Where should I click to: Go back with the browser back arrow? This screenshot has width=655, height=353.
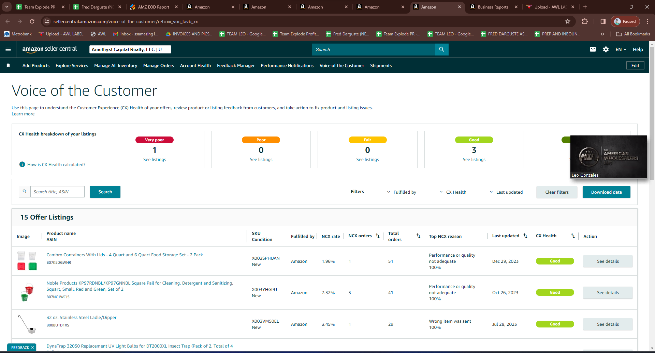tap(8, 21)
